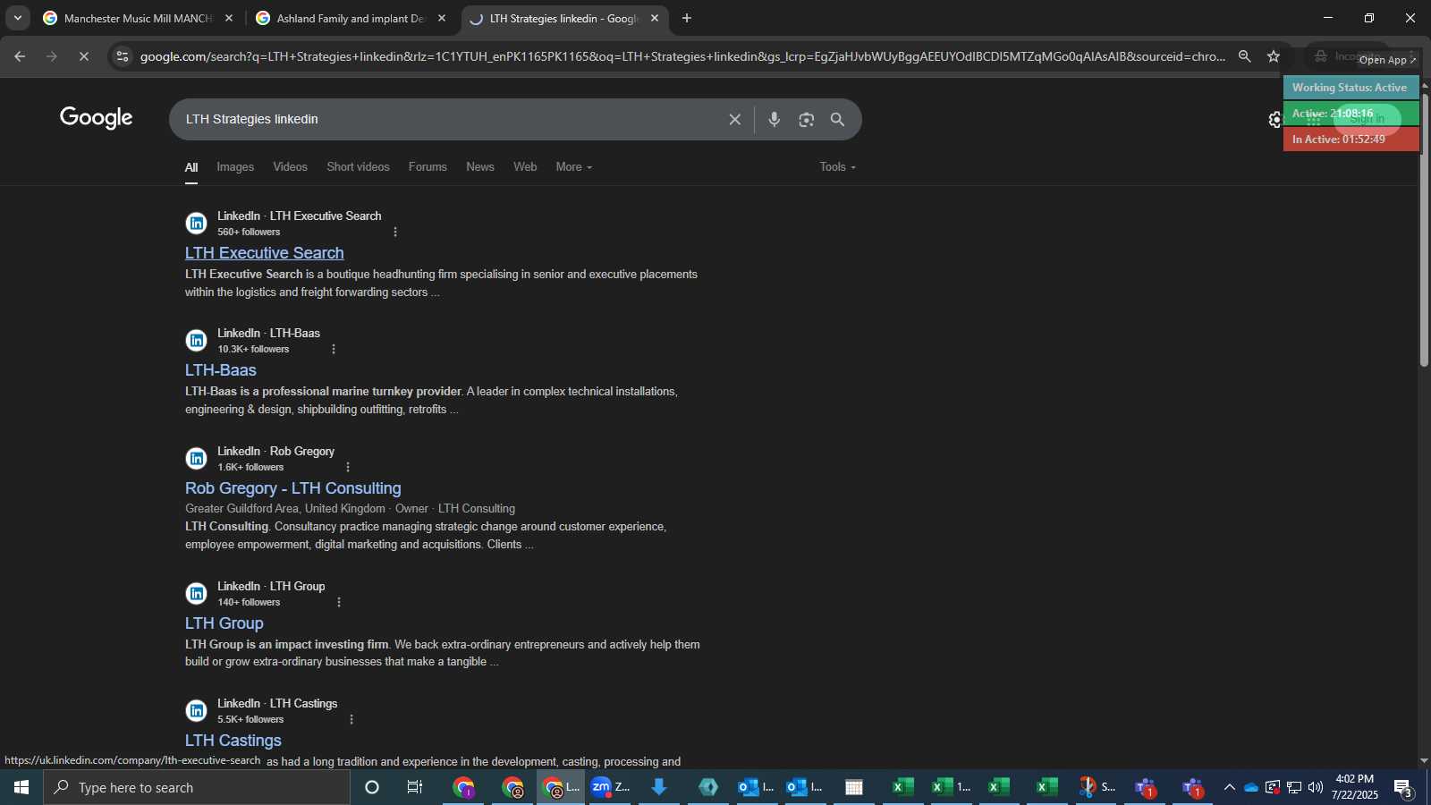Open LTH Executive Search result link
The width and height of the screenshot is (1431, 805).
coord(265,253)
